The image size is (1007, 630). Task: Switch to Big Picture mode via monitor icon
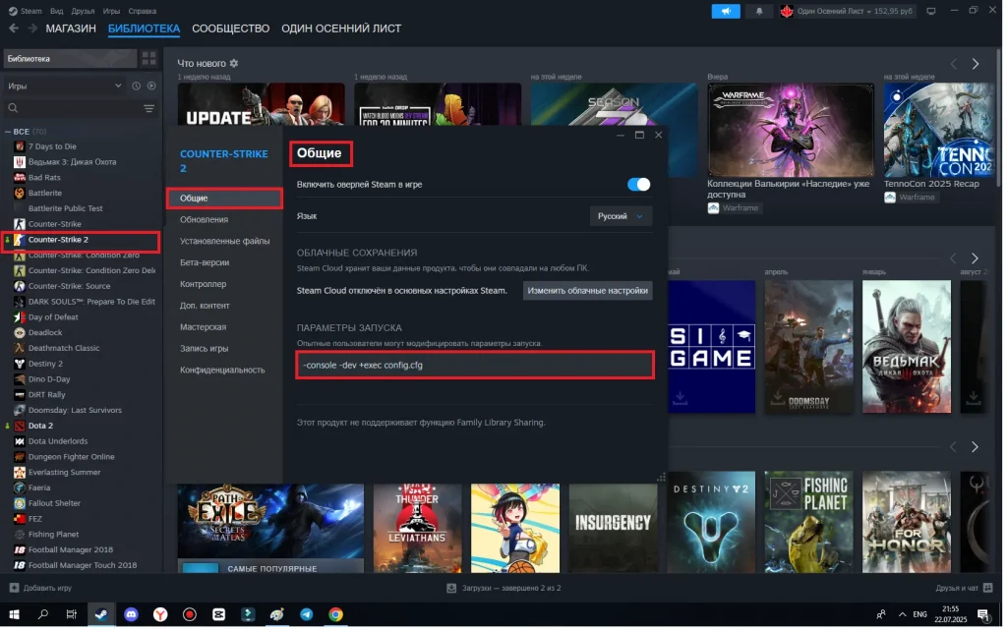click(930, 11)
